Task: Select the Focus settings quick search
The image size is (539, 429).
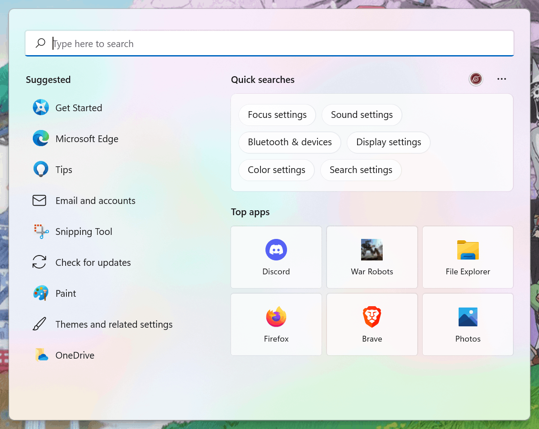Action: coord(277,115)
